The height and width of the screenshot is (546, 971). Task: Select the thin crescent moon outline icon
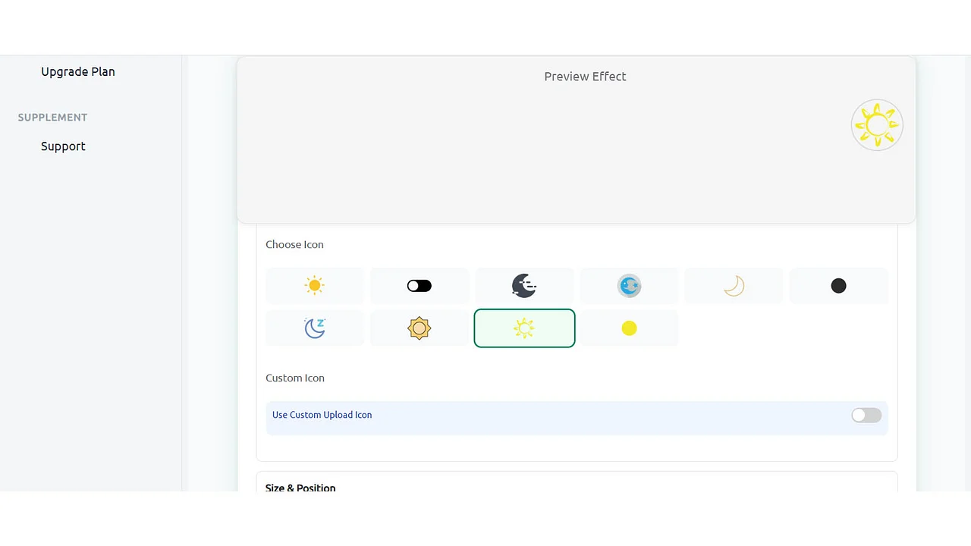coord(734,286)
